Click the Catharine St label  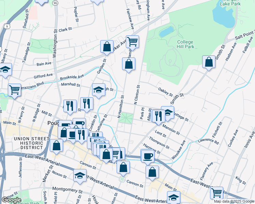[x=102, y=123]
